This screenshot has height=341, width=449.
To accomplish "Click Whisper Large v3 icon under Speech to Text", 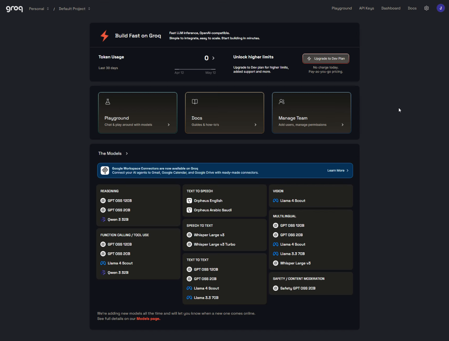I will tap(189, 235).
